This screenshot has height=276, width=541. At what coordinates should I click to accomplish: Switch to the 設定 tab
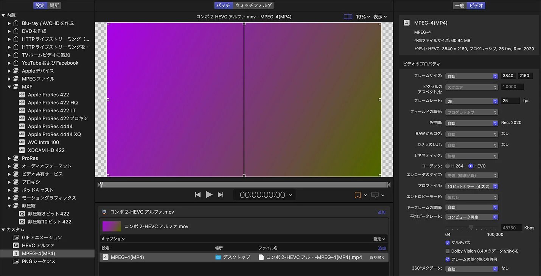[x=40, y=5]
